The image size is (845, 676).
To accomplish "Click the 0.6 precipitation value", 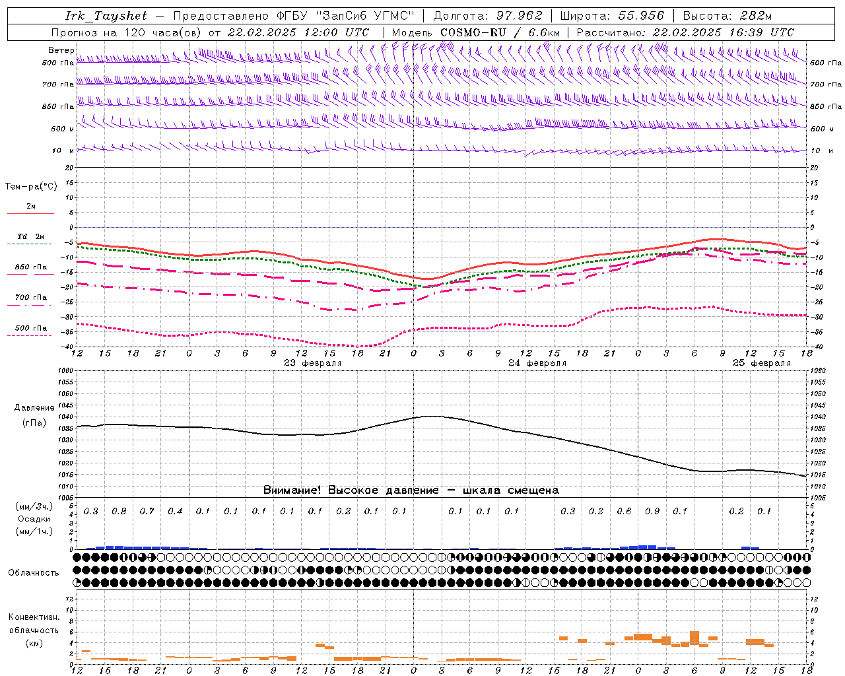I will tap(624, 512).
